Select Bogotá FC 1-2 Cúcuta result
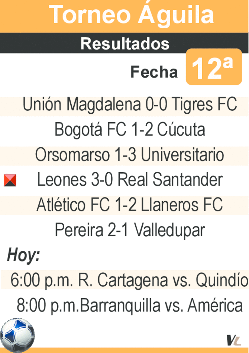Image resolution: width=249 pixels, height=353 pixels. point(130,130)
